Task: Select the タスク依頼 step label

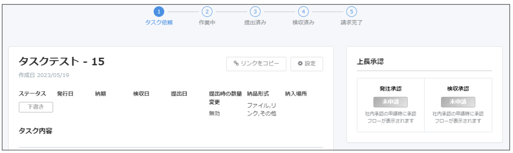Action: click(159, 22)
